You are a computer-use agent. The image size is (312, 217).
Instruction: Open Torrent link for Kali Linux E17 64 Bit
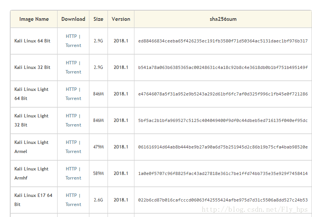pyautogui.click(x=73, y=204)
